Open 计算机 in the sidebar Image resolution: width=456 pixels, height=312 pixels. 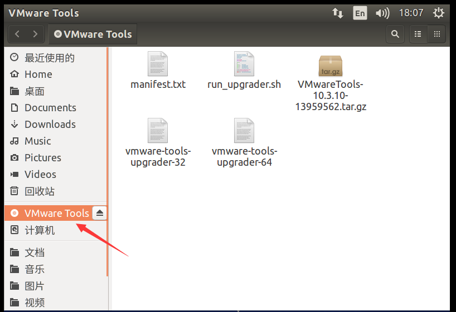click(56, 230)
